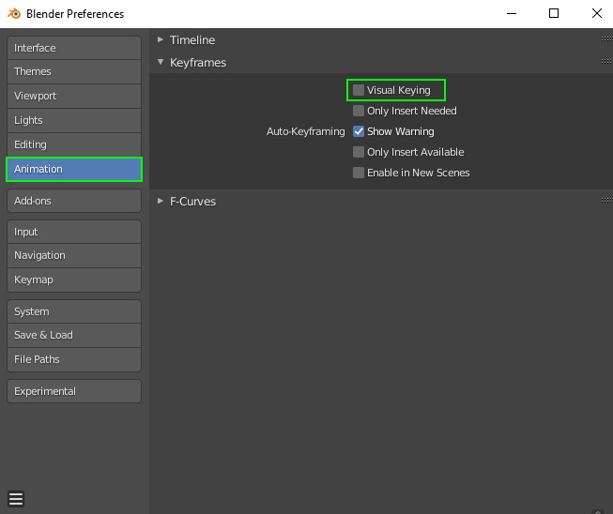
Task: Go to Navigation preferences
Action: click(74, 256)
